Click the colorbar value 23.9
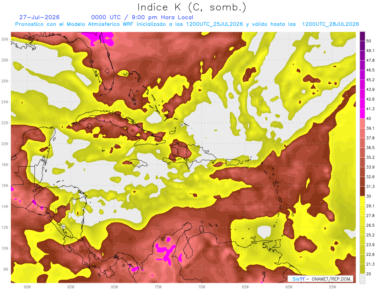The height and width of the screenshot is (291, 377). [370, 245]
